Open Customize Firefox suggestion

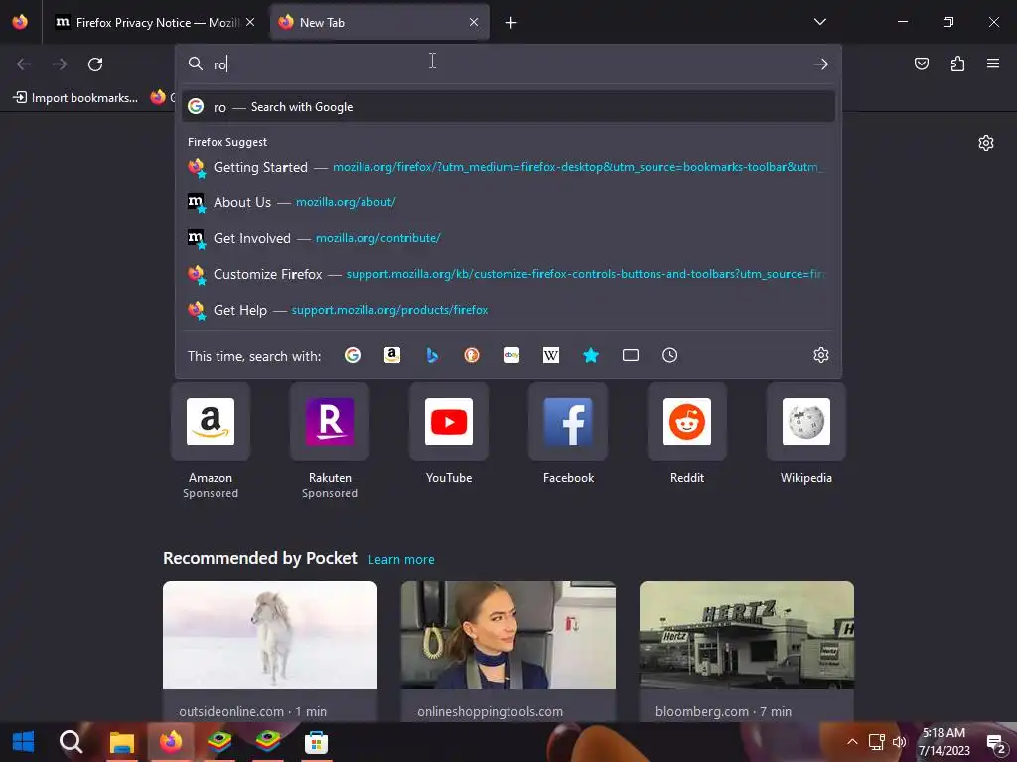pyautogui.click(x=508, y=274)
